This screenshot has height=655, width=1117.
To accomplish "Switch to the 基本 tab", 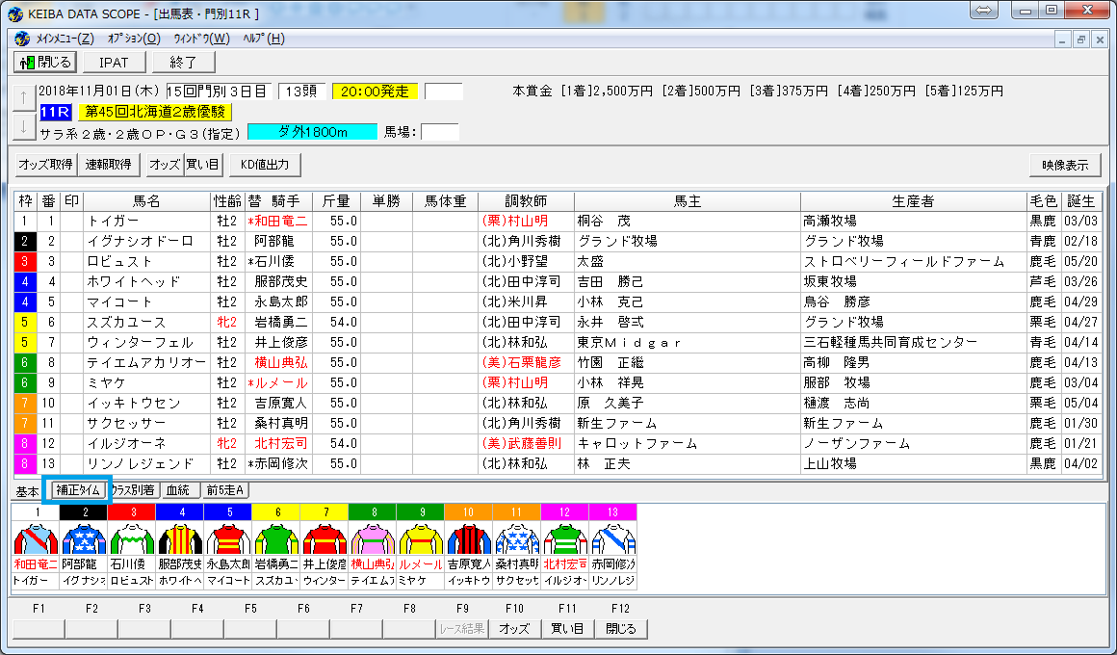I will 27,491.
